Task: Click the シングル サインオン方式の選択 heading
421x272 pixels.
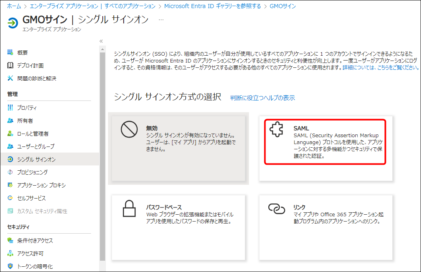Action: (168, 97)
